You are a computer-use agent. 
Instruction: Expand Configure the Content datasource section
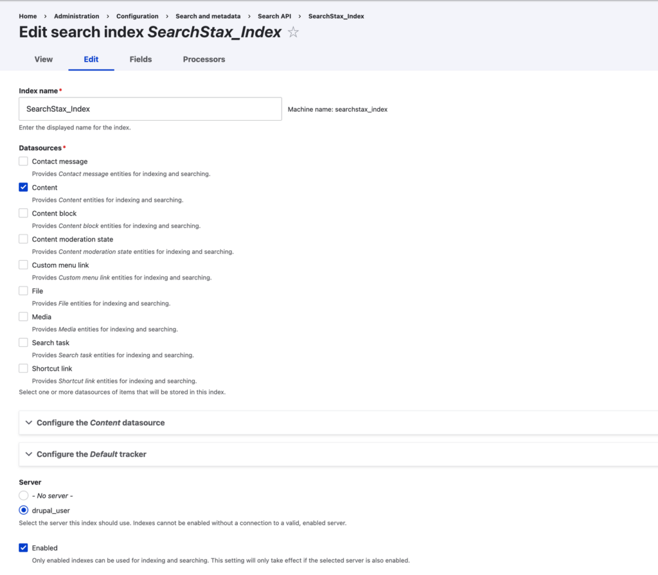click(x=338, y=423)
